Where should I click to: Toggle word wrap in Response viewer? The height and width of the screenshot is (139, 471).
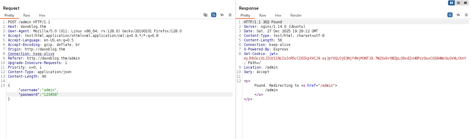tap(450, 15)
